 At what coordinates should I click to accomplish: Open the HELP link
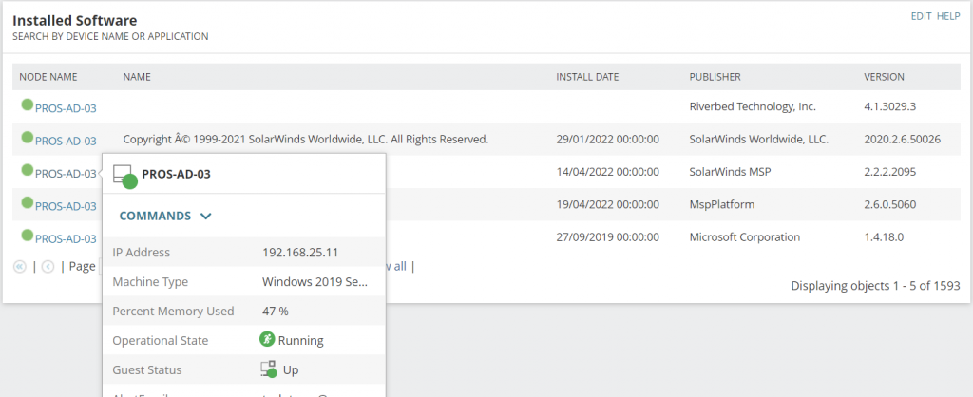[x=948, y=17]
